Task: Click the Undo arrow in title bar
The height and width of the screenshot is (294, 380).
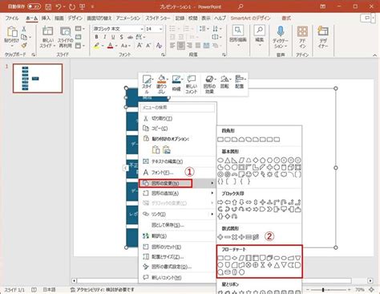Action: [x=59, y=6]
